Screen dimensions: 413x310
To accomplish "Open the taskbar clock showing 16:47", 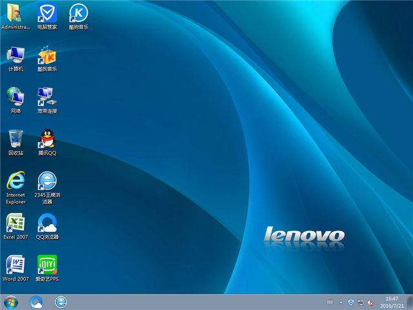I will (391, 302).
